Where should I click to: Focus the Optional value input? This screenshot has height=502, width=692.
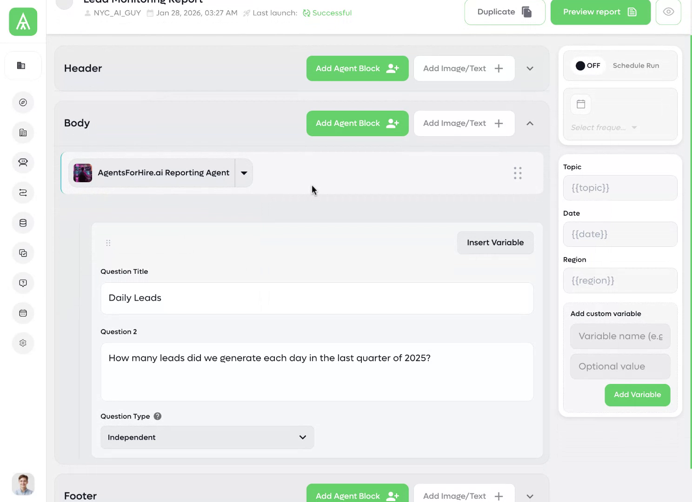(x=620, y=366)
